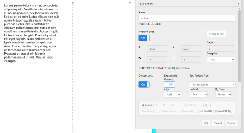Screen dimensions: 244x133
Task: Close the Text Layer dialog with X
Action: point(238,4)
